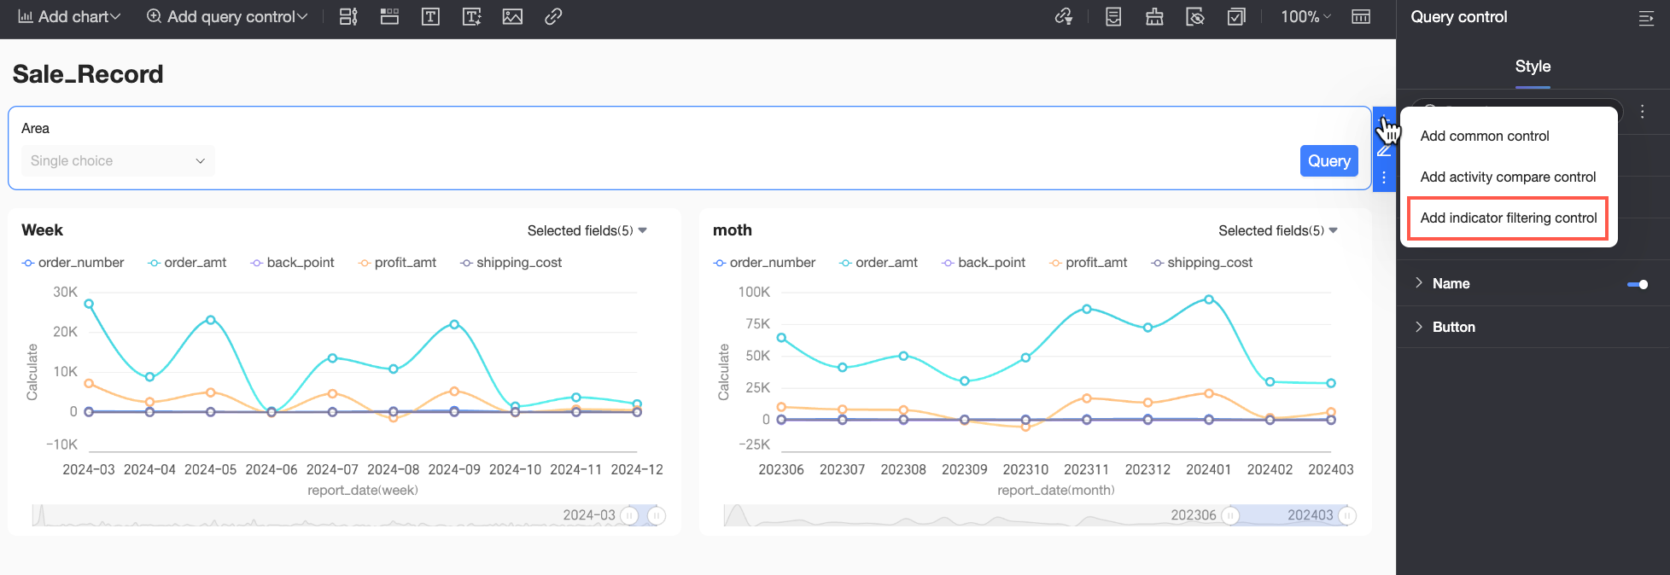Screen dimensions: 1670x575
Task: Click the 202306 slider handle in the moth chart
Action: point(1230,515)
